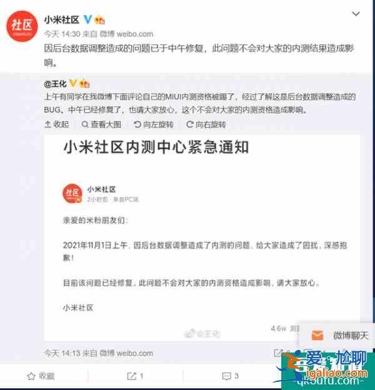Favorite the post using the 收藏 star

click(41, 376)
